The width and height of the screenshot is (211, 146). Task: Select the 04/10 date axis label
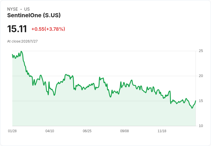click(x=50, y=131)
